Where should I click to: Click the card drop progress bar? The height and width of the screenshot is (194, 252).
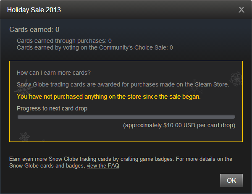tap(126, 117)
